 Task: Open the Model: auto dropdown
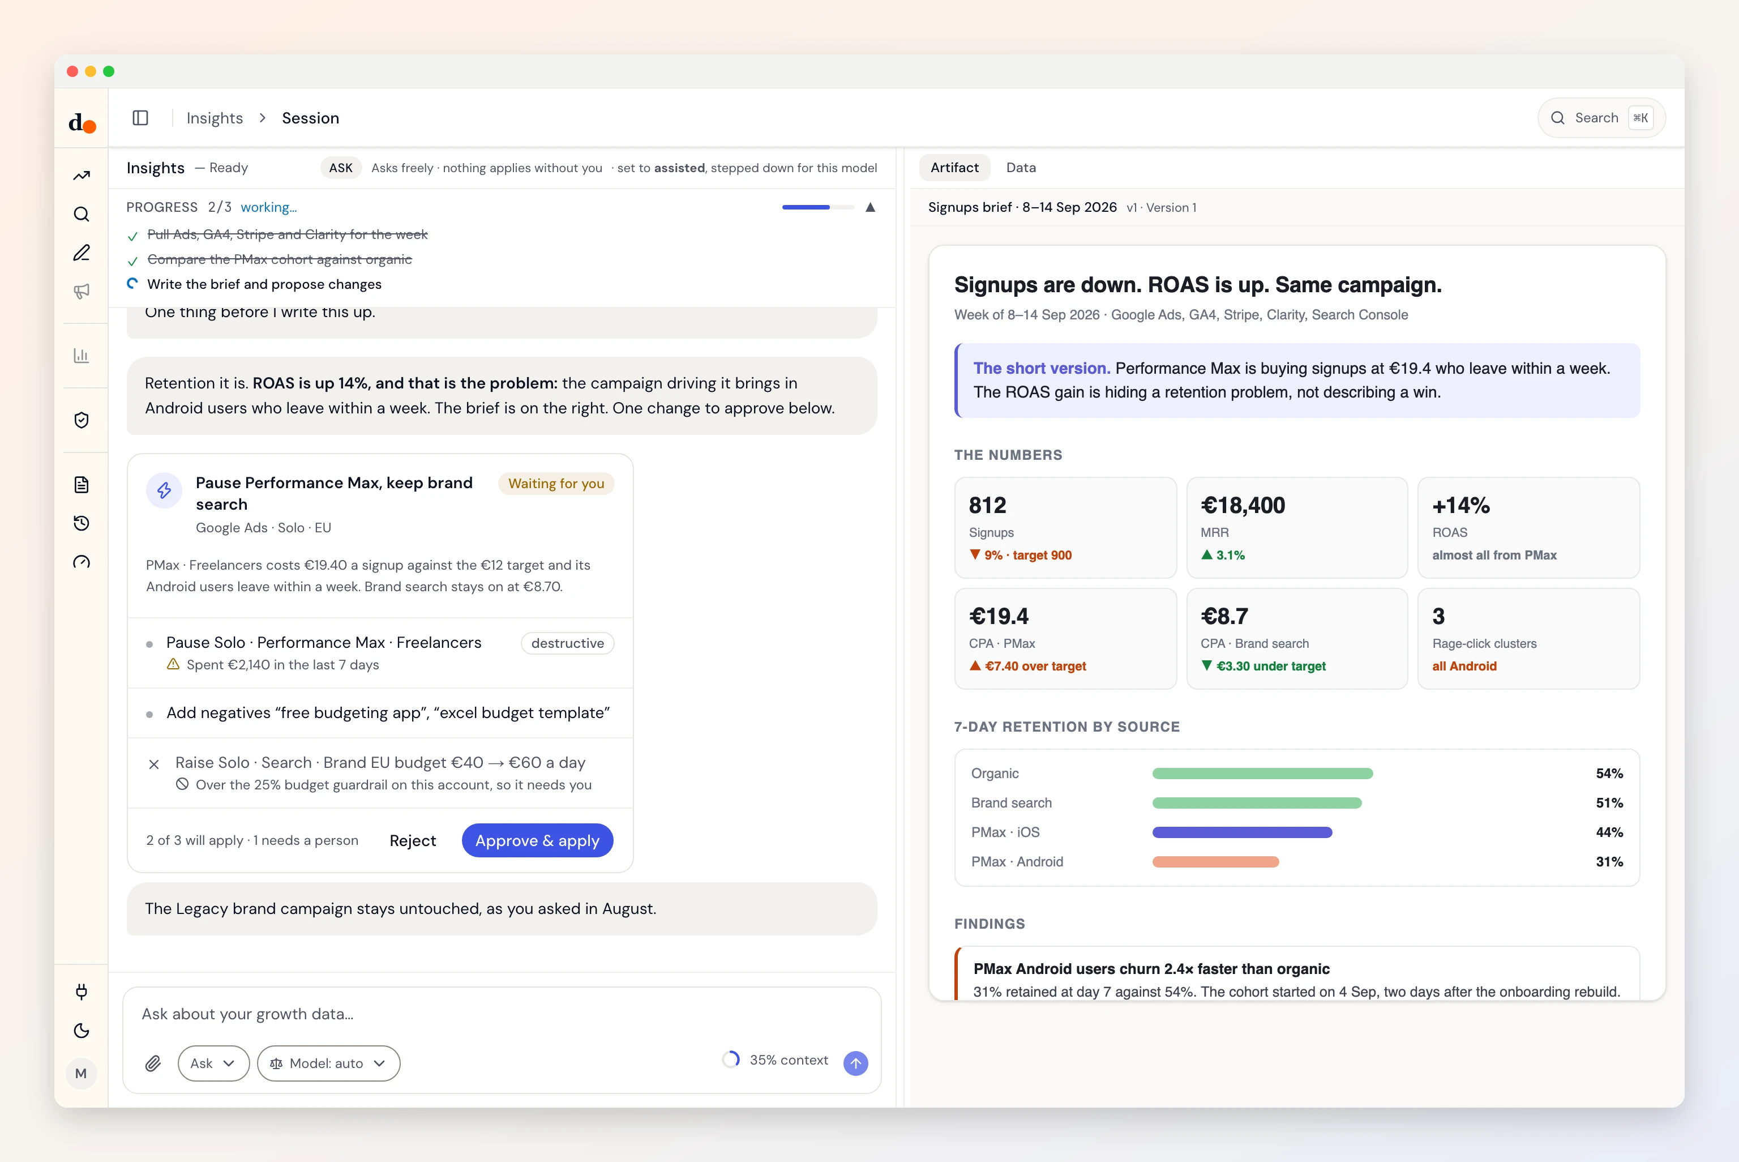pos(329,1063)
